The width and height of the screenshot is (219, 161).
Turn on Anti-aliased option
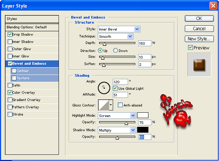(x=120, y=105)
